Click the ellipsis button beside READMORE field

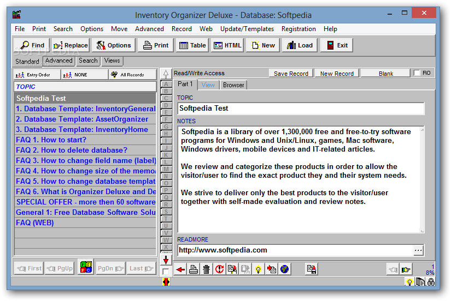pyautogui.click(x=418, y=250)
